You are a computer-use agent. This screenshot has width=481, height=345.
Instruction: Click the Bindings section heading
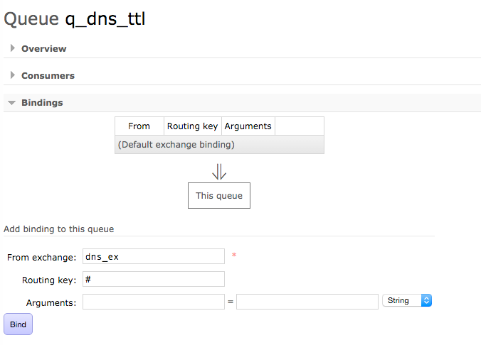tap(42, 102)
